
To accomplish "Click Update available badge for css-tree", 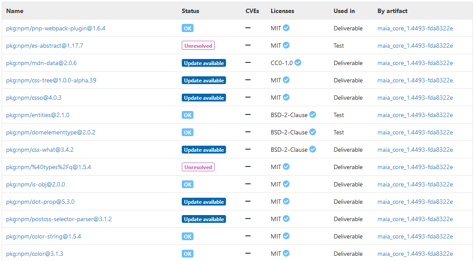I will click(x=204, y=81).
